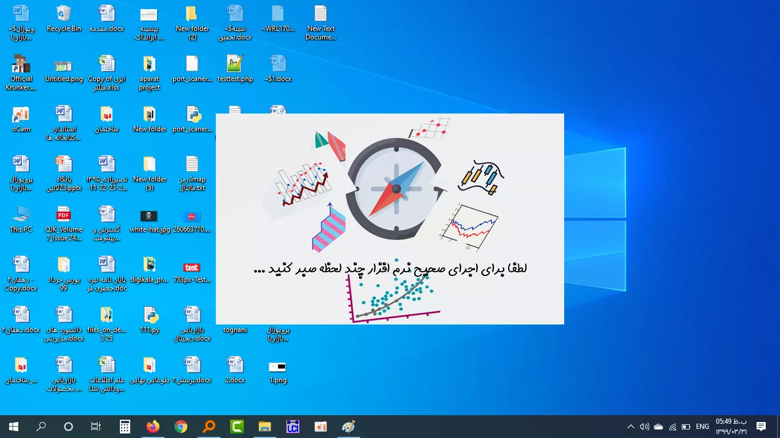Show hidden system tray icons
Image resolution: width=780 pixels, height=438 pixels.
(x=630, y=427)
